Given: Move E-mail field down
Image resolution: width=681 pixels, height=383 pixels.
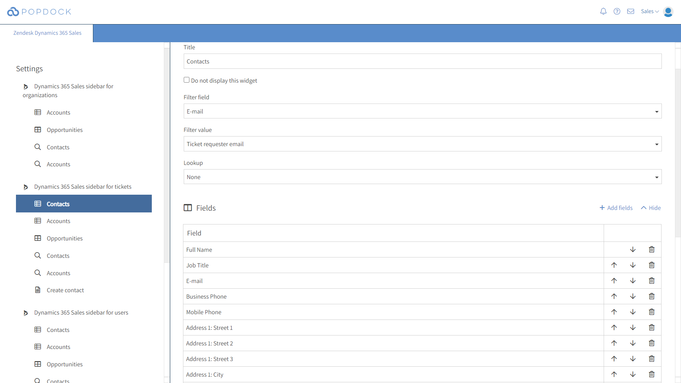Looking at the screenshot, I should (633, 281).
